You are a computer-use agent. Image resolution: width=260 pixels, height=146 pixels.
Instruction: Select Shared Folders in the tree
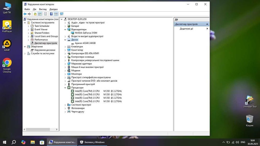(x=42, y=33)
